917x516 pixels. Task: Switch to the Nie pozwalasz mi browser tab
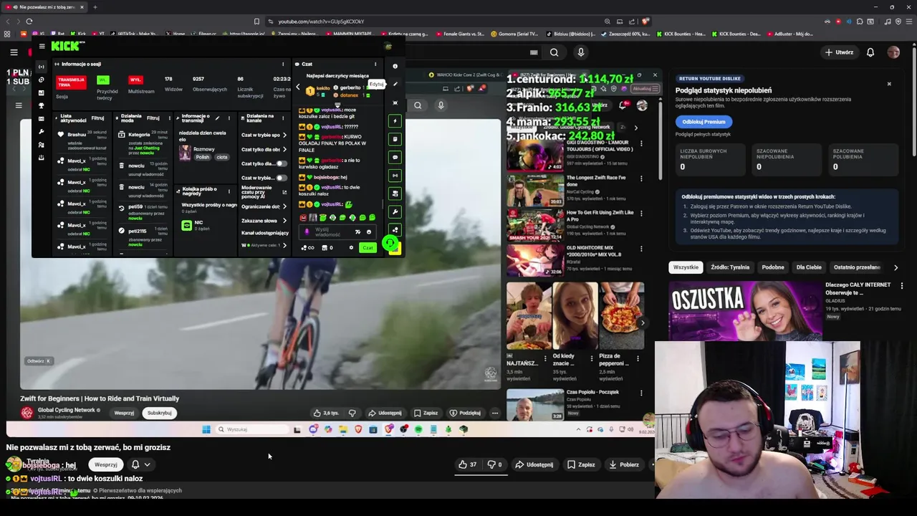pos(44,7)
